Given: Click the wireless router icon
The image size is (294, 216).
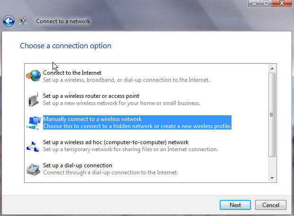Looking at the screenshot, I should click(x=34, y=99).
